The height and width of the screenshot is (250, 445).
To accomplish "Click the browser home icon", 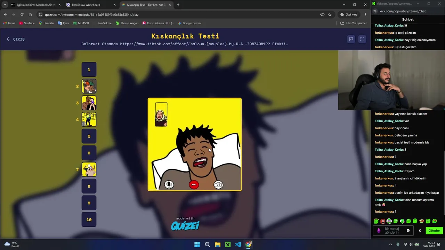I will pyautogui.click(x=30, y=15).
